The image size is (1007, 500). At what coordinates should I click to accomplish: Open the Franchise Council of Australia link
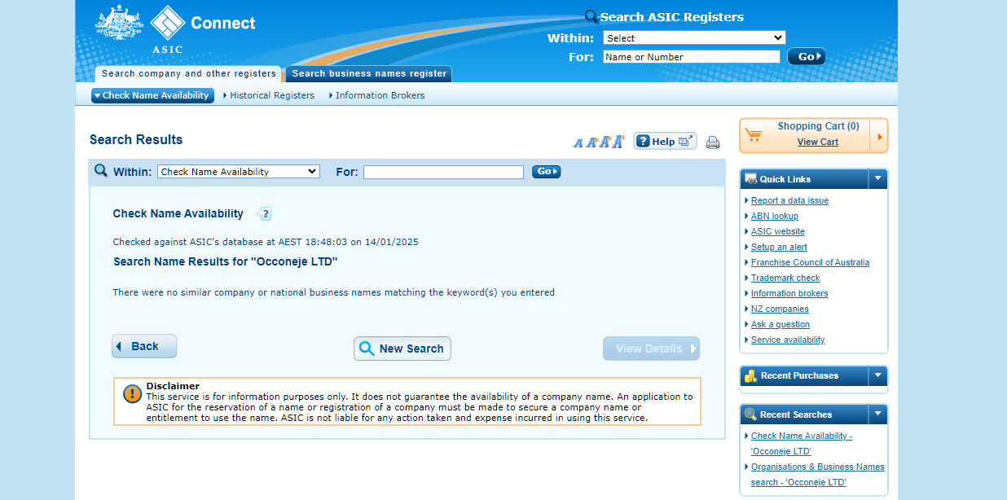point(810,262)
